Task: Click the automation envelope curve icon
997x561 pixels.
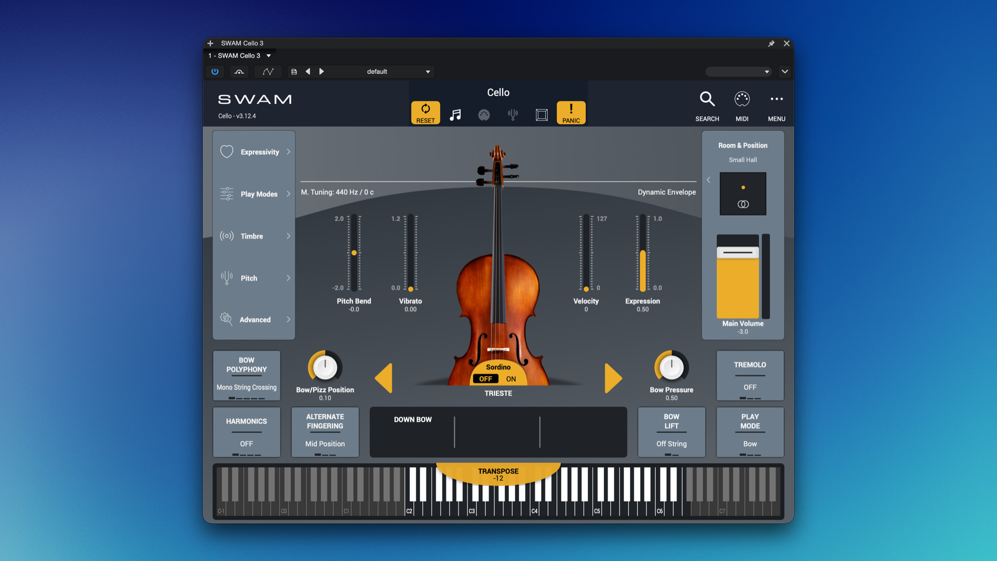Action: [x=268, y=72]
